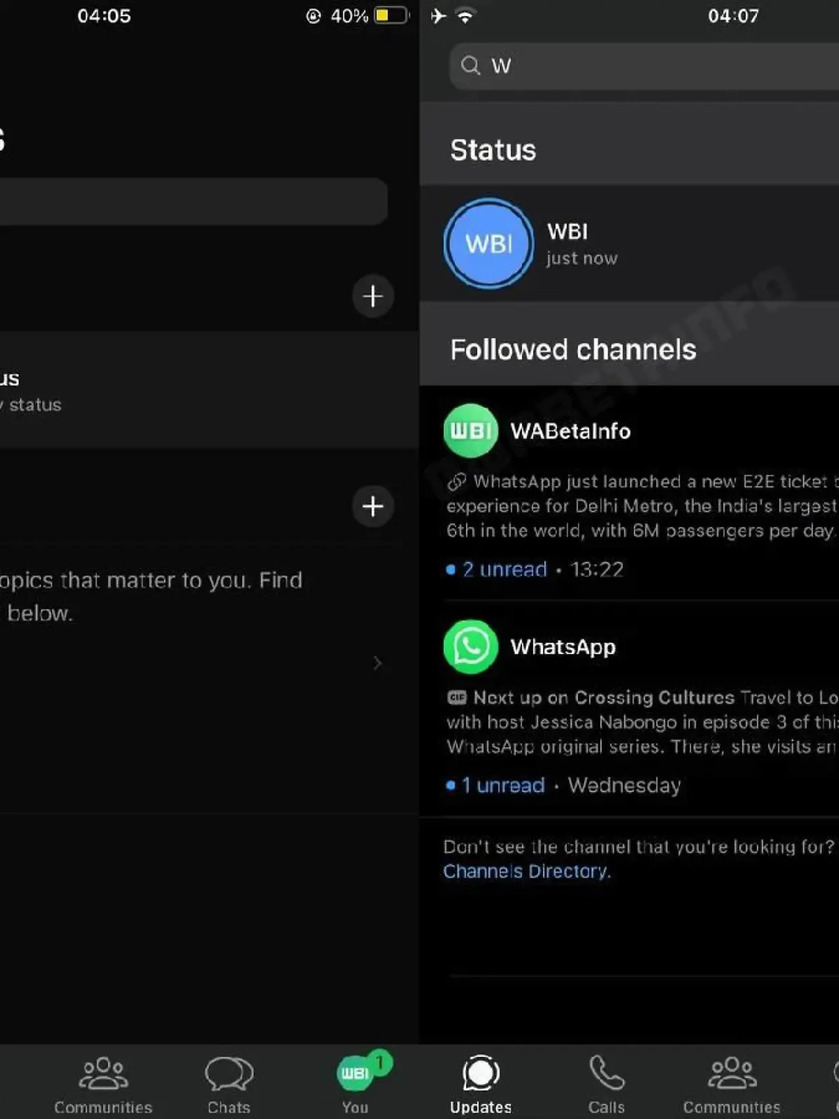Tap the WBI status name text
This screenshot has height=1119, width=839.
coord(567,231)
